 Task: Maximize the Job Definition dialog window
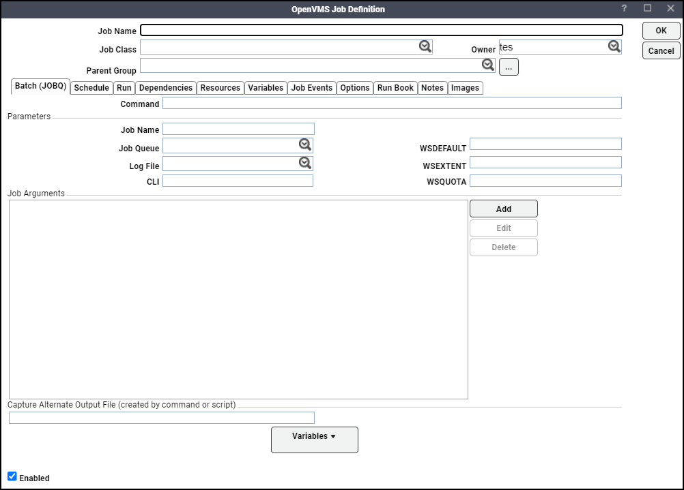647,9
